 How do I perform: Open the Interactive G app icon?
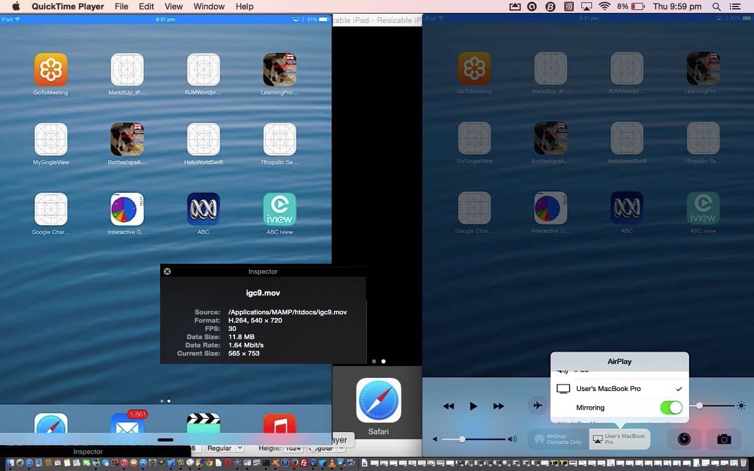click(127, 209)
